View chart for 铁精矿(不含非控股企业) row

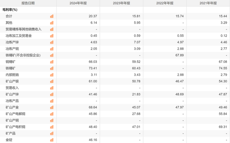(51, 55)
